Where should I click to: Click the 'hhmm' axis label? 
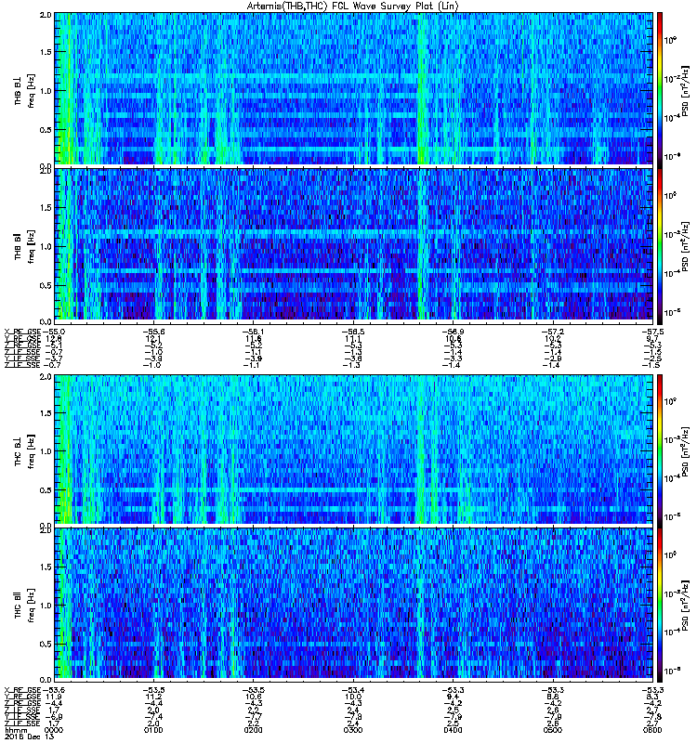pyautogui.click(x=16, y=730)
